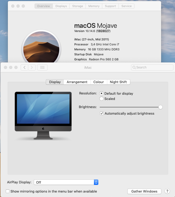This screenshot has height=197, width=175.
Task: Switch to the Colour tab
Action: (x=99, y=82)
